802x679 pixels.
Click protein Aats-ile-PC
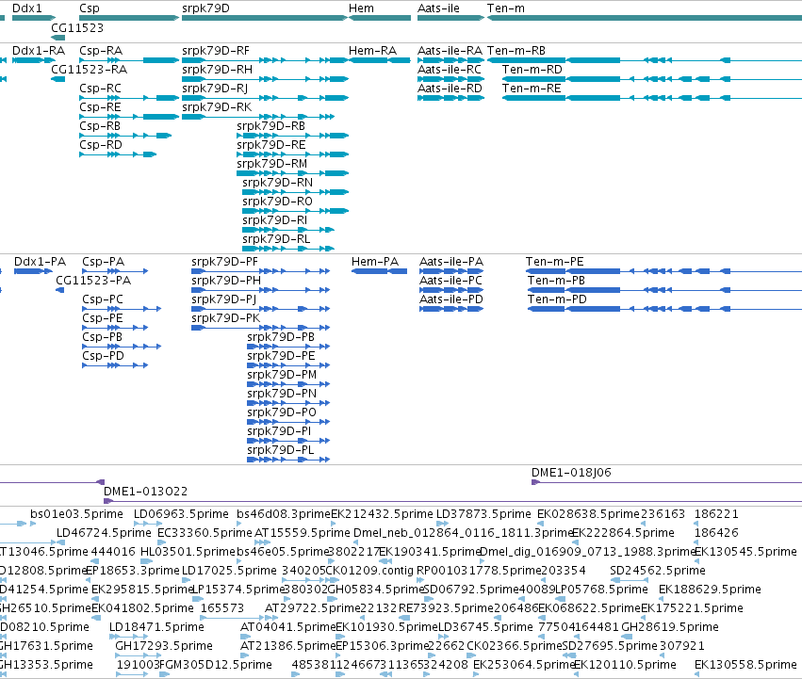tap(451, 281)
